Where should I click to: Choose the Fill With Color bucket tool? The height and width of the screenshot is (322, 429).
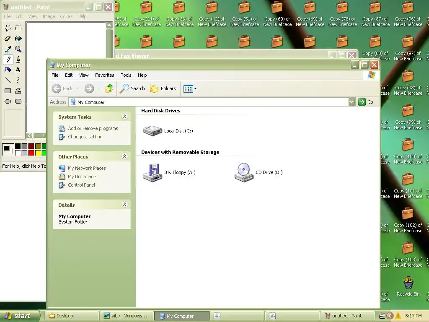click(18, 39)
